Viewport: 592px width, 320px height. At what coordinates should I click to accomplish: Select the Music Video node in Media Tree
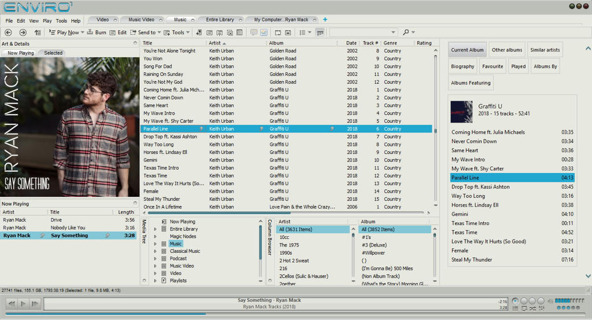pyautogui.click(x=182, y=266)
